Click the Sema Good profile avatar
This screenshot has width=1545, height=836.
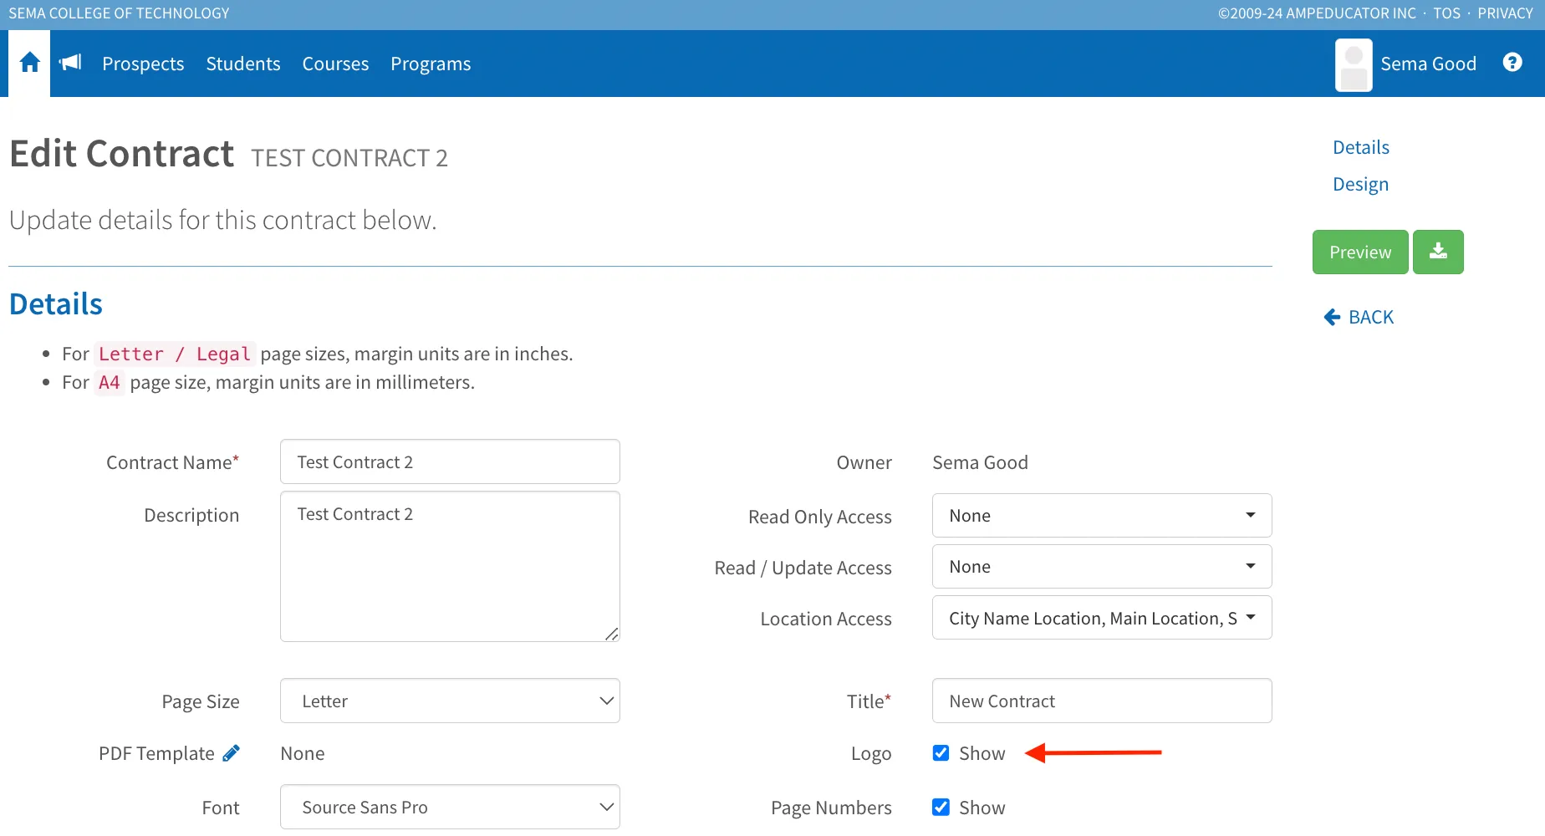click(1354, 64)
